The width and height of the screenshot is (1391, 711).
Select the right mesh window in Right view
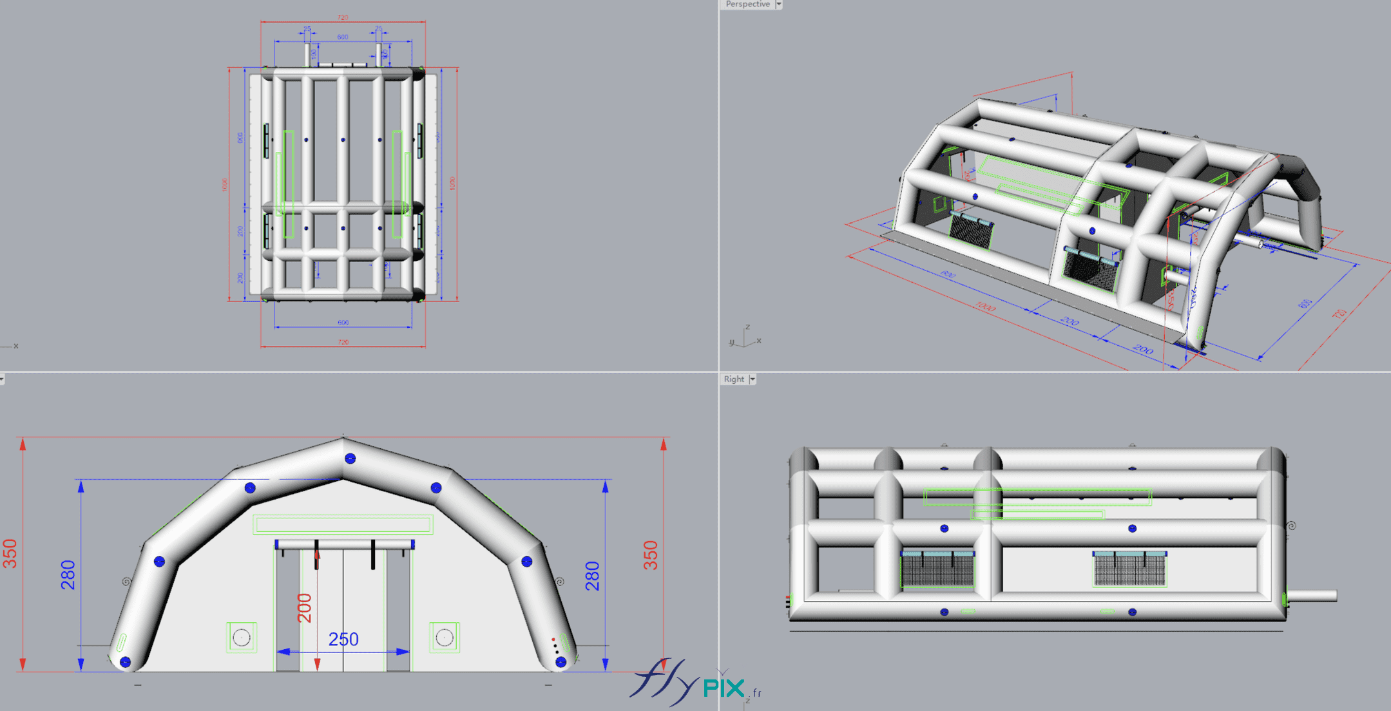click(1129, 569)
